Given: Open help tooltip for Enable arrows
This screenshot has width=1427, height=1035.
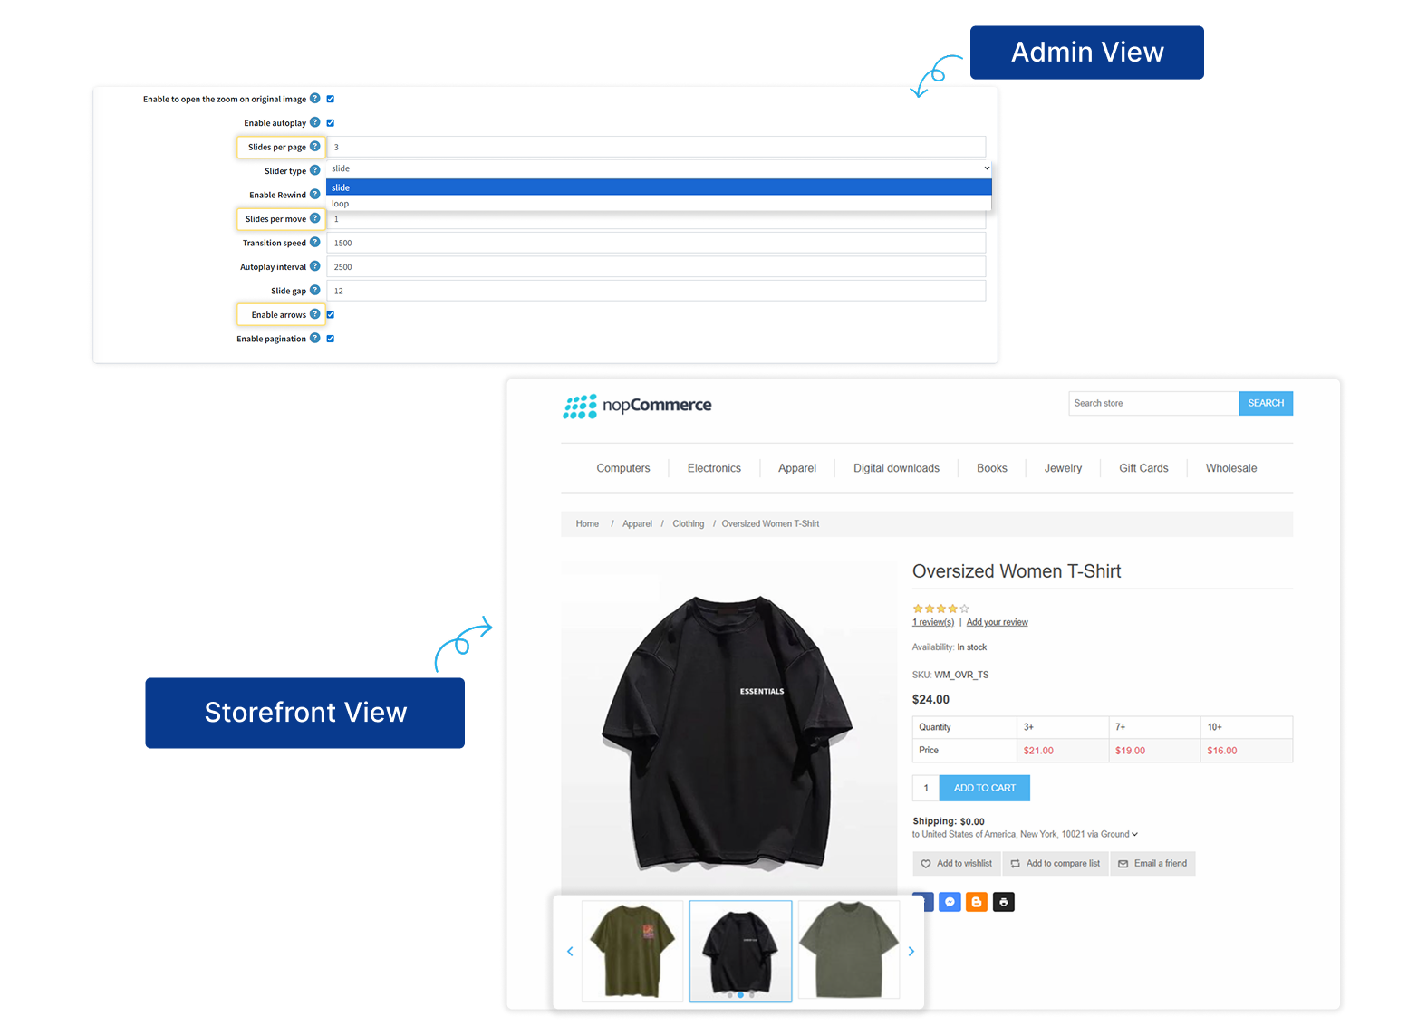Looking at the screenshot, I should tap(315, 314).
